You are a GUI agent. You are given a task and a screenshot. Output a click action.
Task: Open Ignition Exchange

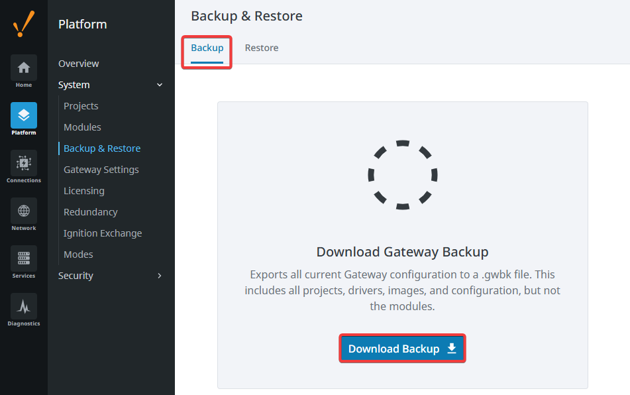pyautogui.click(x=103, y=233)
